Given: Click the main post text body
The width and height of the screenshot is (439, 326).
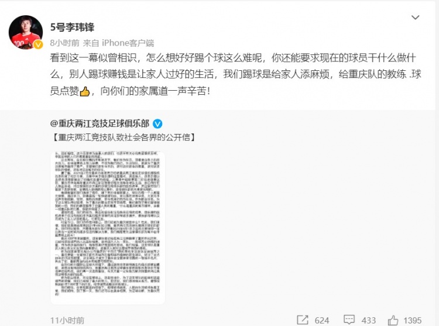Looking at the screenshot, I should coord(235,74).
